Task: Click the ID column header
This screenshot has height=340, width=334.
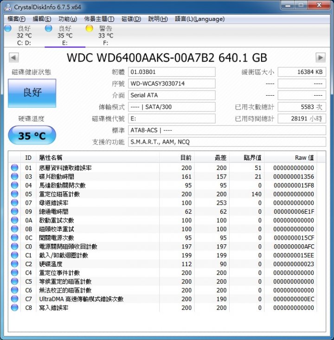Action: [x=28, y=157]
